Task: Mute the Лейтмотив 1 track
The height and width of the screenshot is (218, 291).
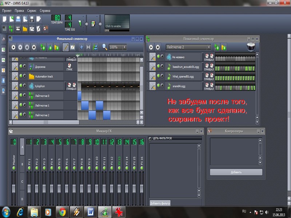Action: tap(21, 105)
